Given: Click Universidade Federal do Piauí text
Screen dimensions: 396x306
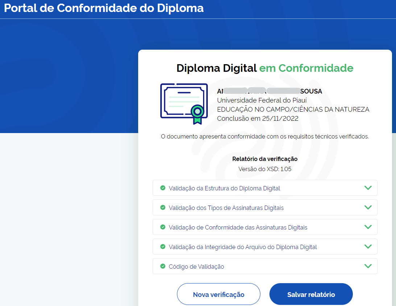Looking at the screenshot, I should [262, 100].
